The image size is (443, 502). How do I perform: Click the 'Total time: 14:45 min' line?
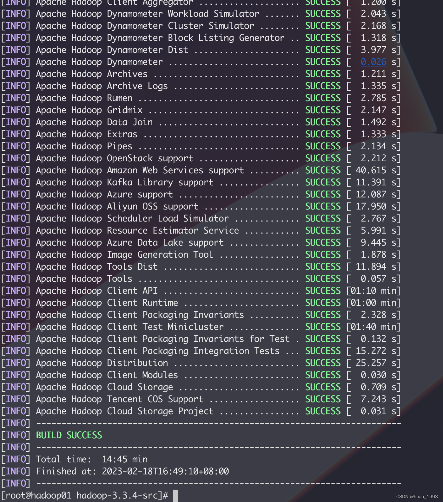92,459
